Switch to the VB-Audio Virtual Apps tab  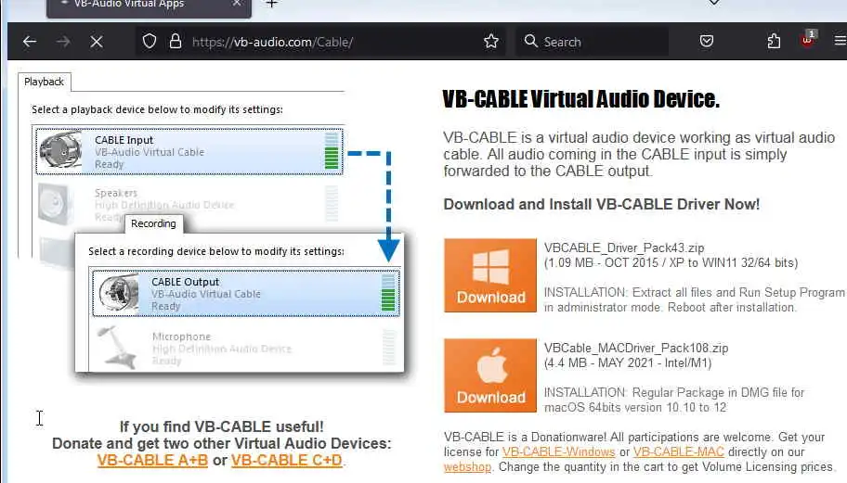click(x=150, y=6)
